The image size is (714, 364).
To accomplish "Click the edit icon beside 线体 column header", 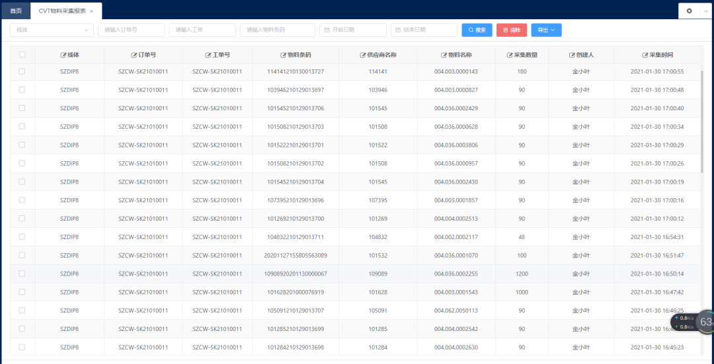I will pos(63,55).
